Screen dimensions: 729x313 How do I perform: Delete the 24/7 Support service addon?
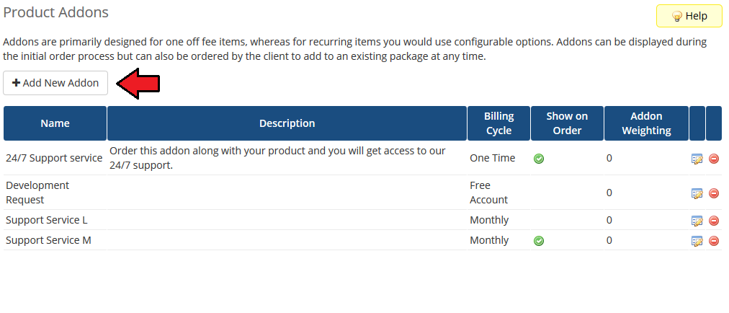coord(714,159)
